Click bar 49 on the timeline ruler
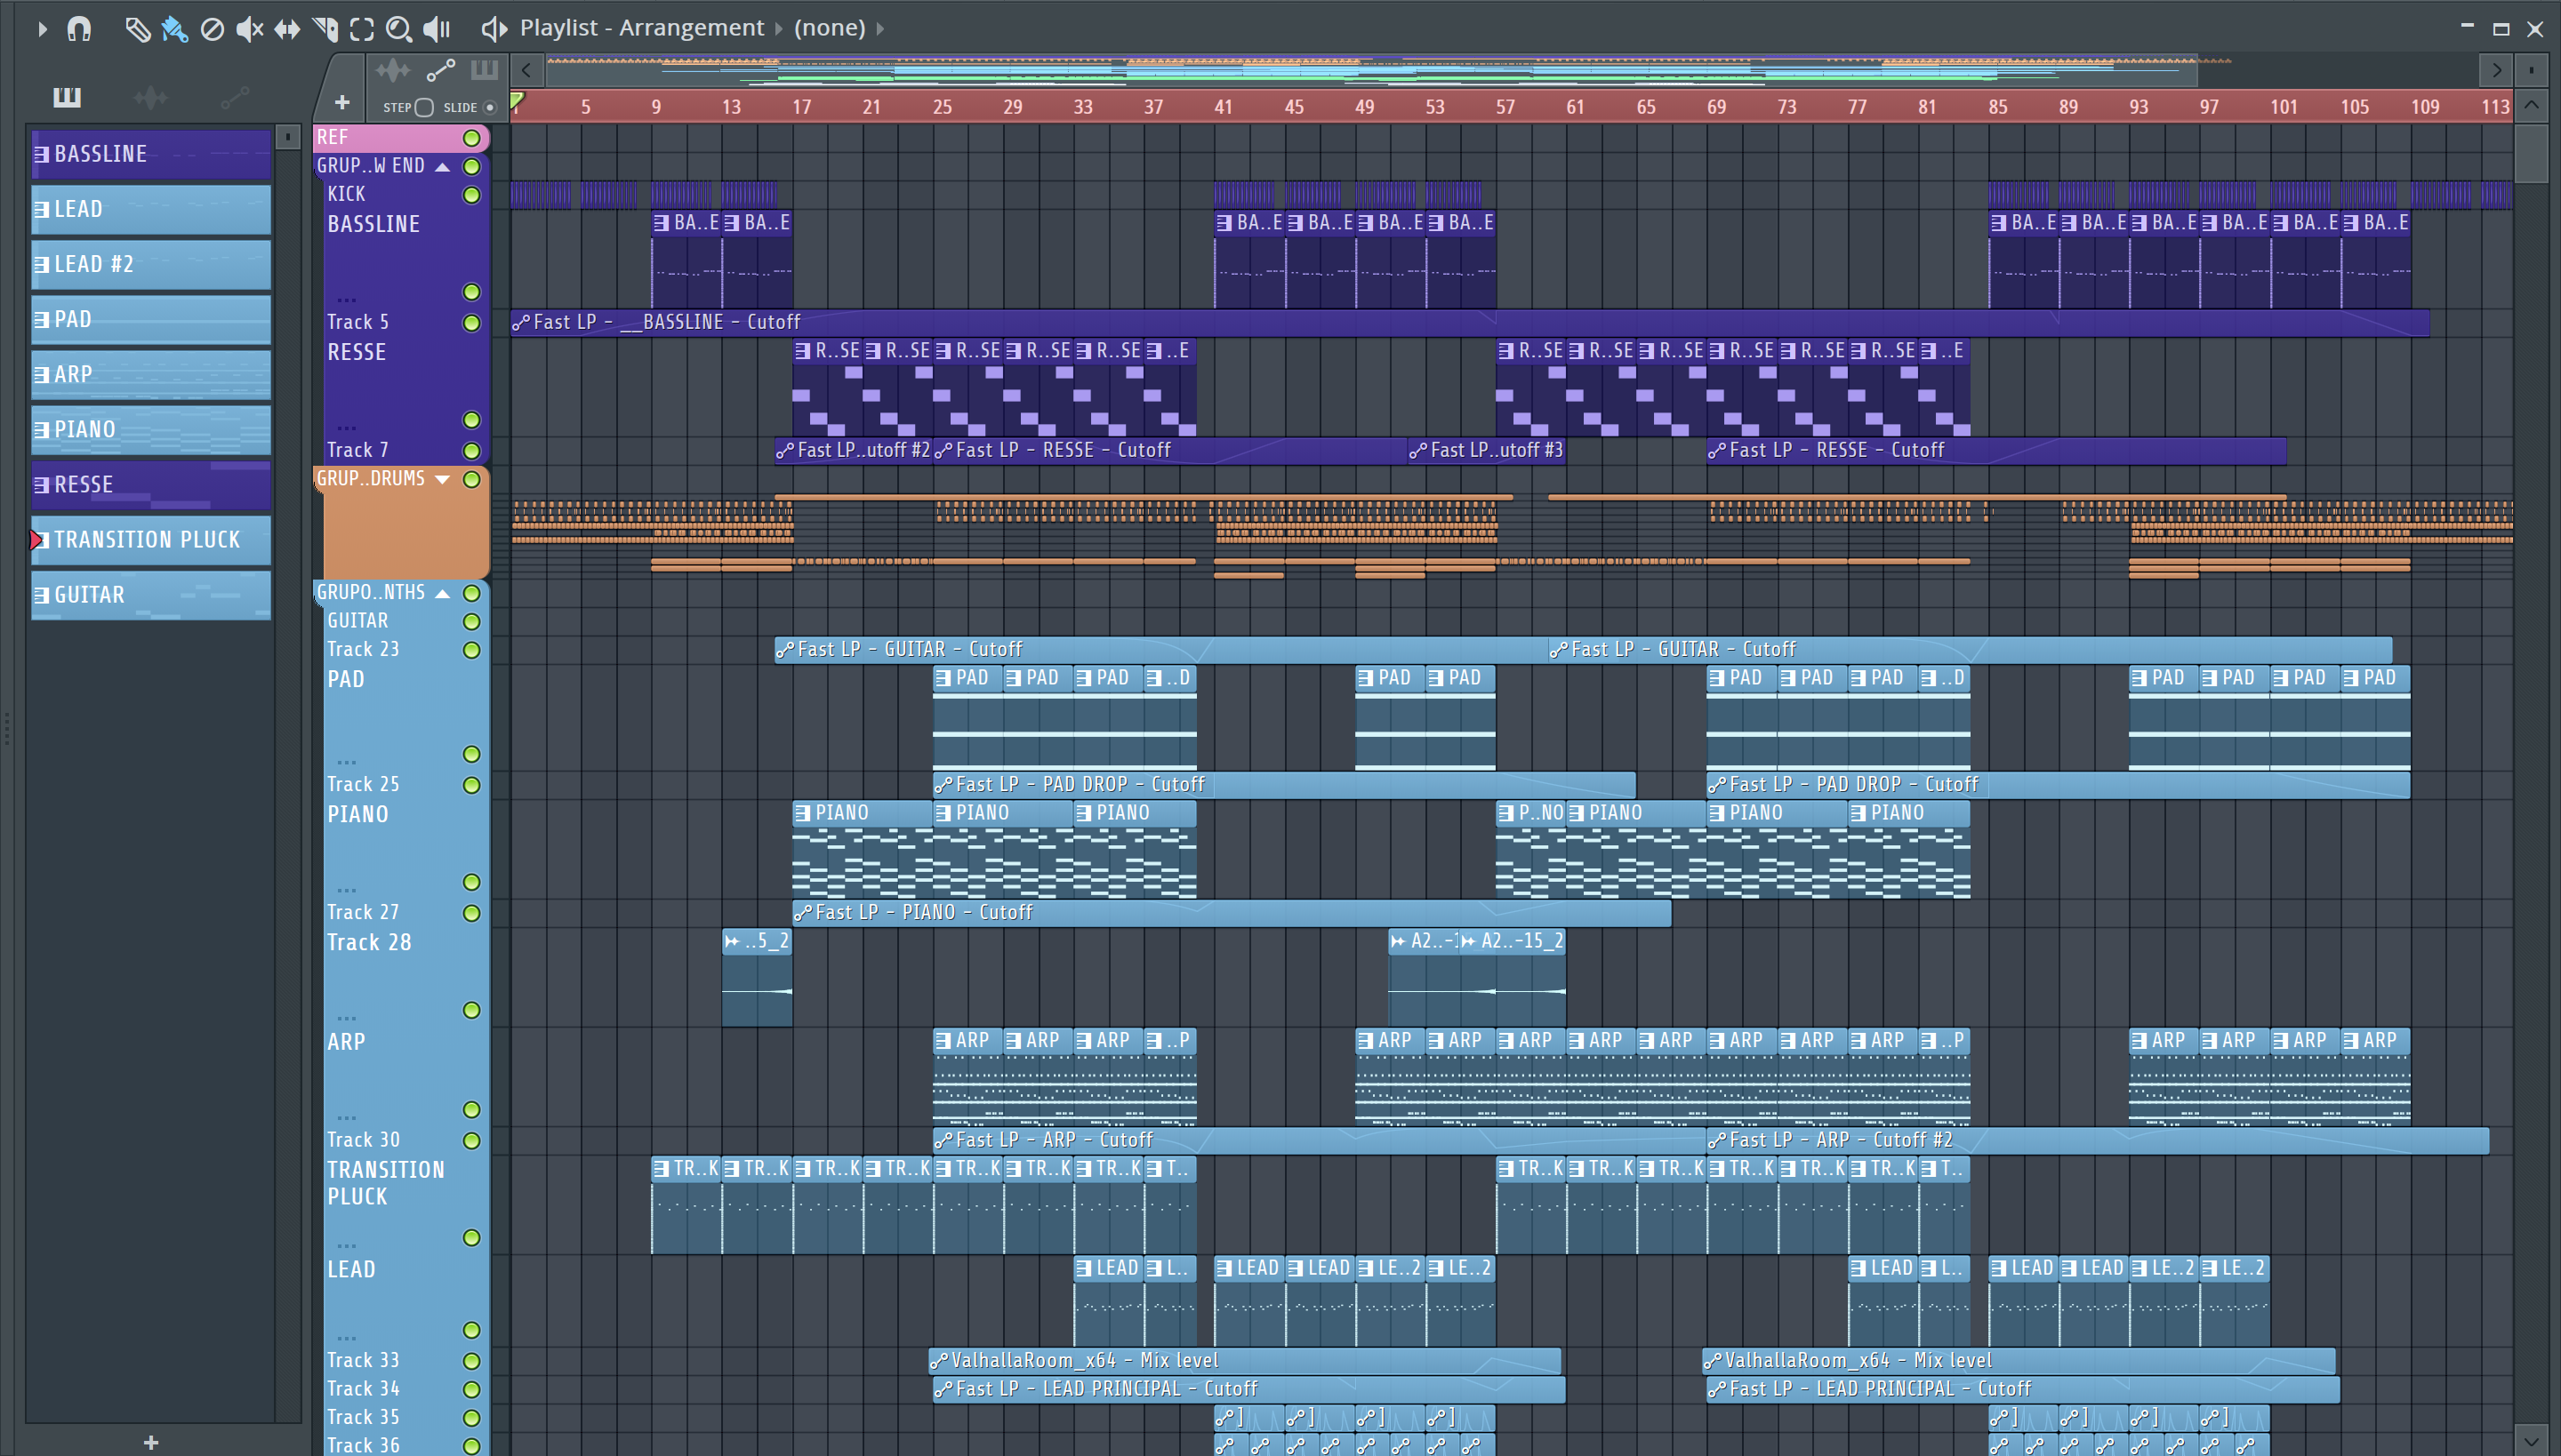 [x=1364, y=107]
